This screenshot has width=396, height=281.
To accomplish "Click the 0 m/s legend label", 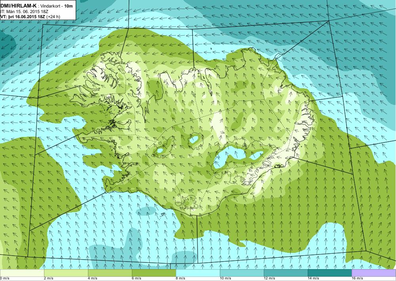I will (5, 278).
